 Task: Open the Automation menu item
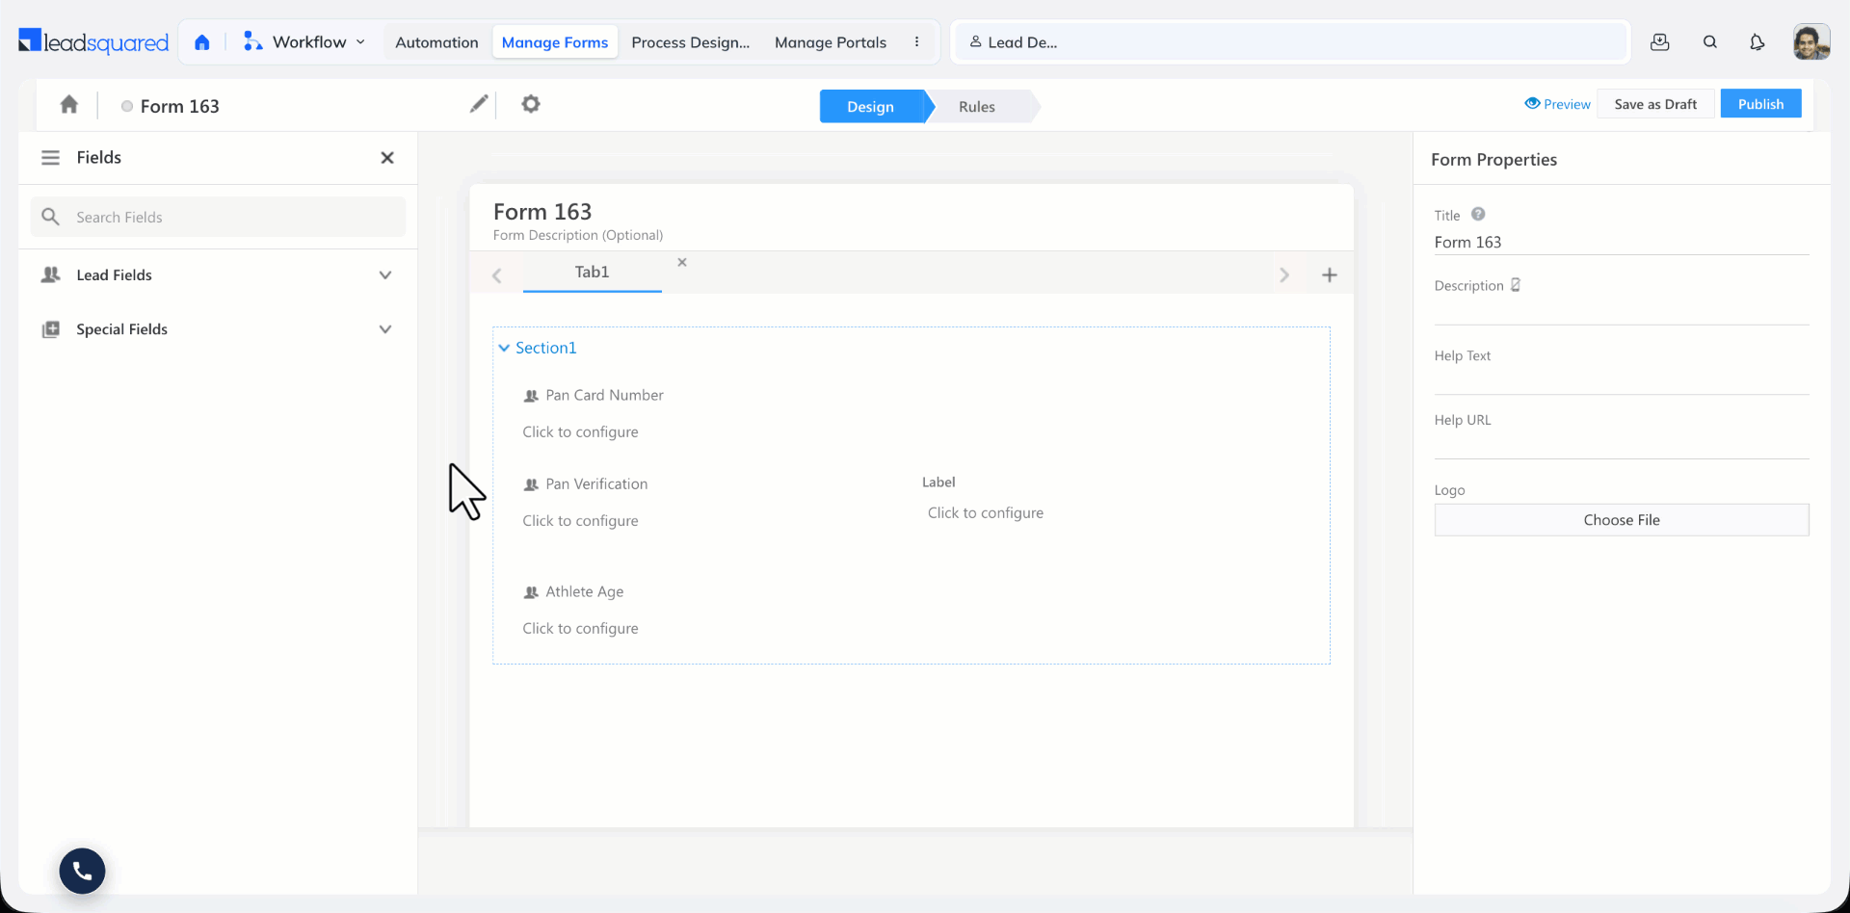436,42
